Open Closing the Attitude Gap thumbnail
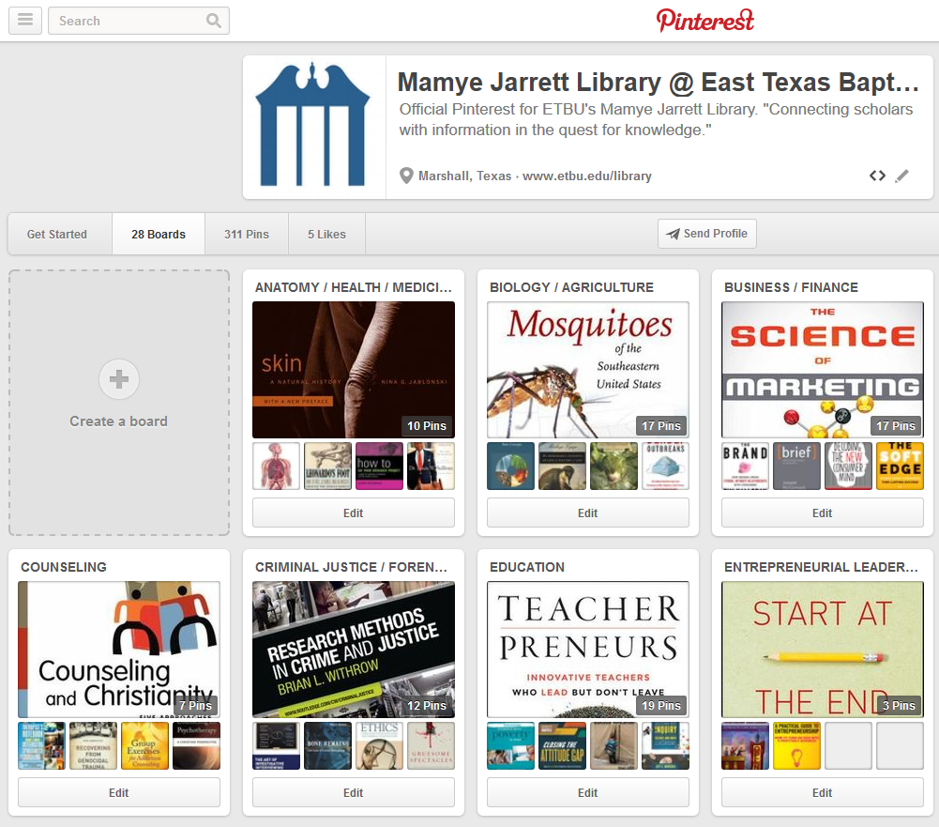Viewport: 939px width, 827px height. [562, 746]
